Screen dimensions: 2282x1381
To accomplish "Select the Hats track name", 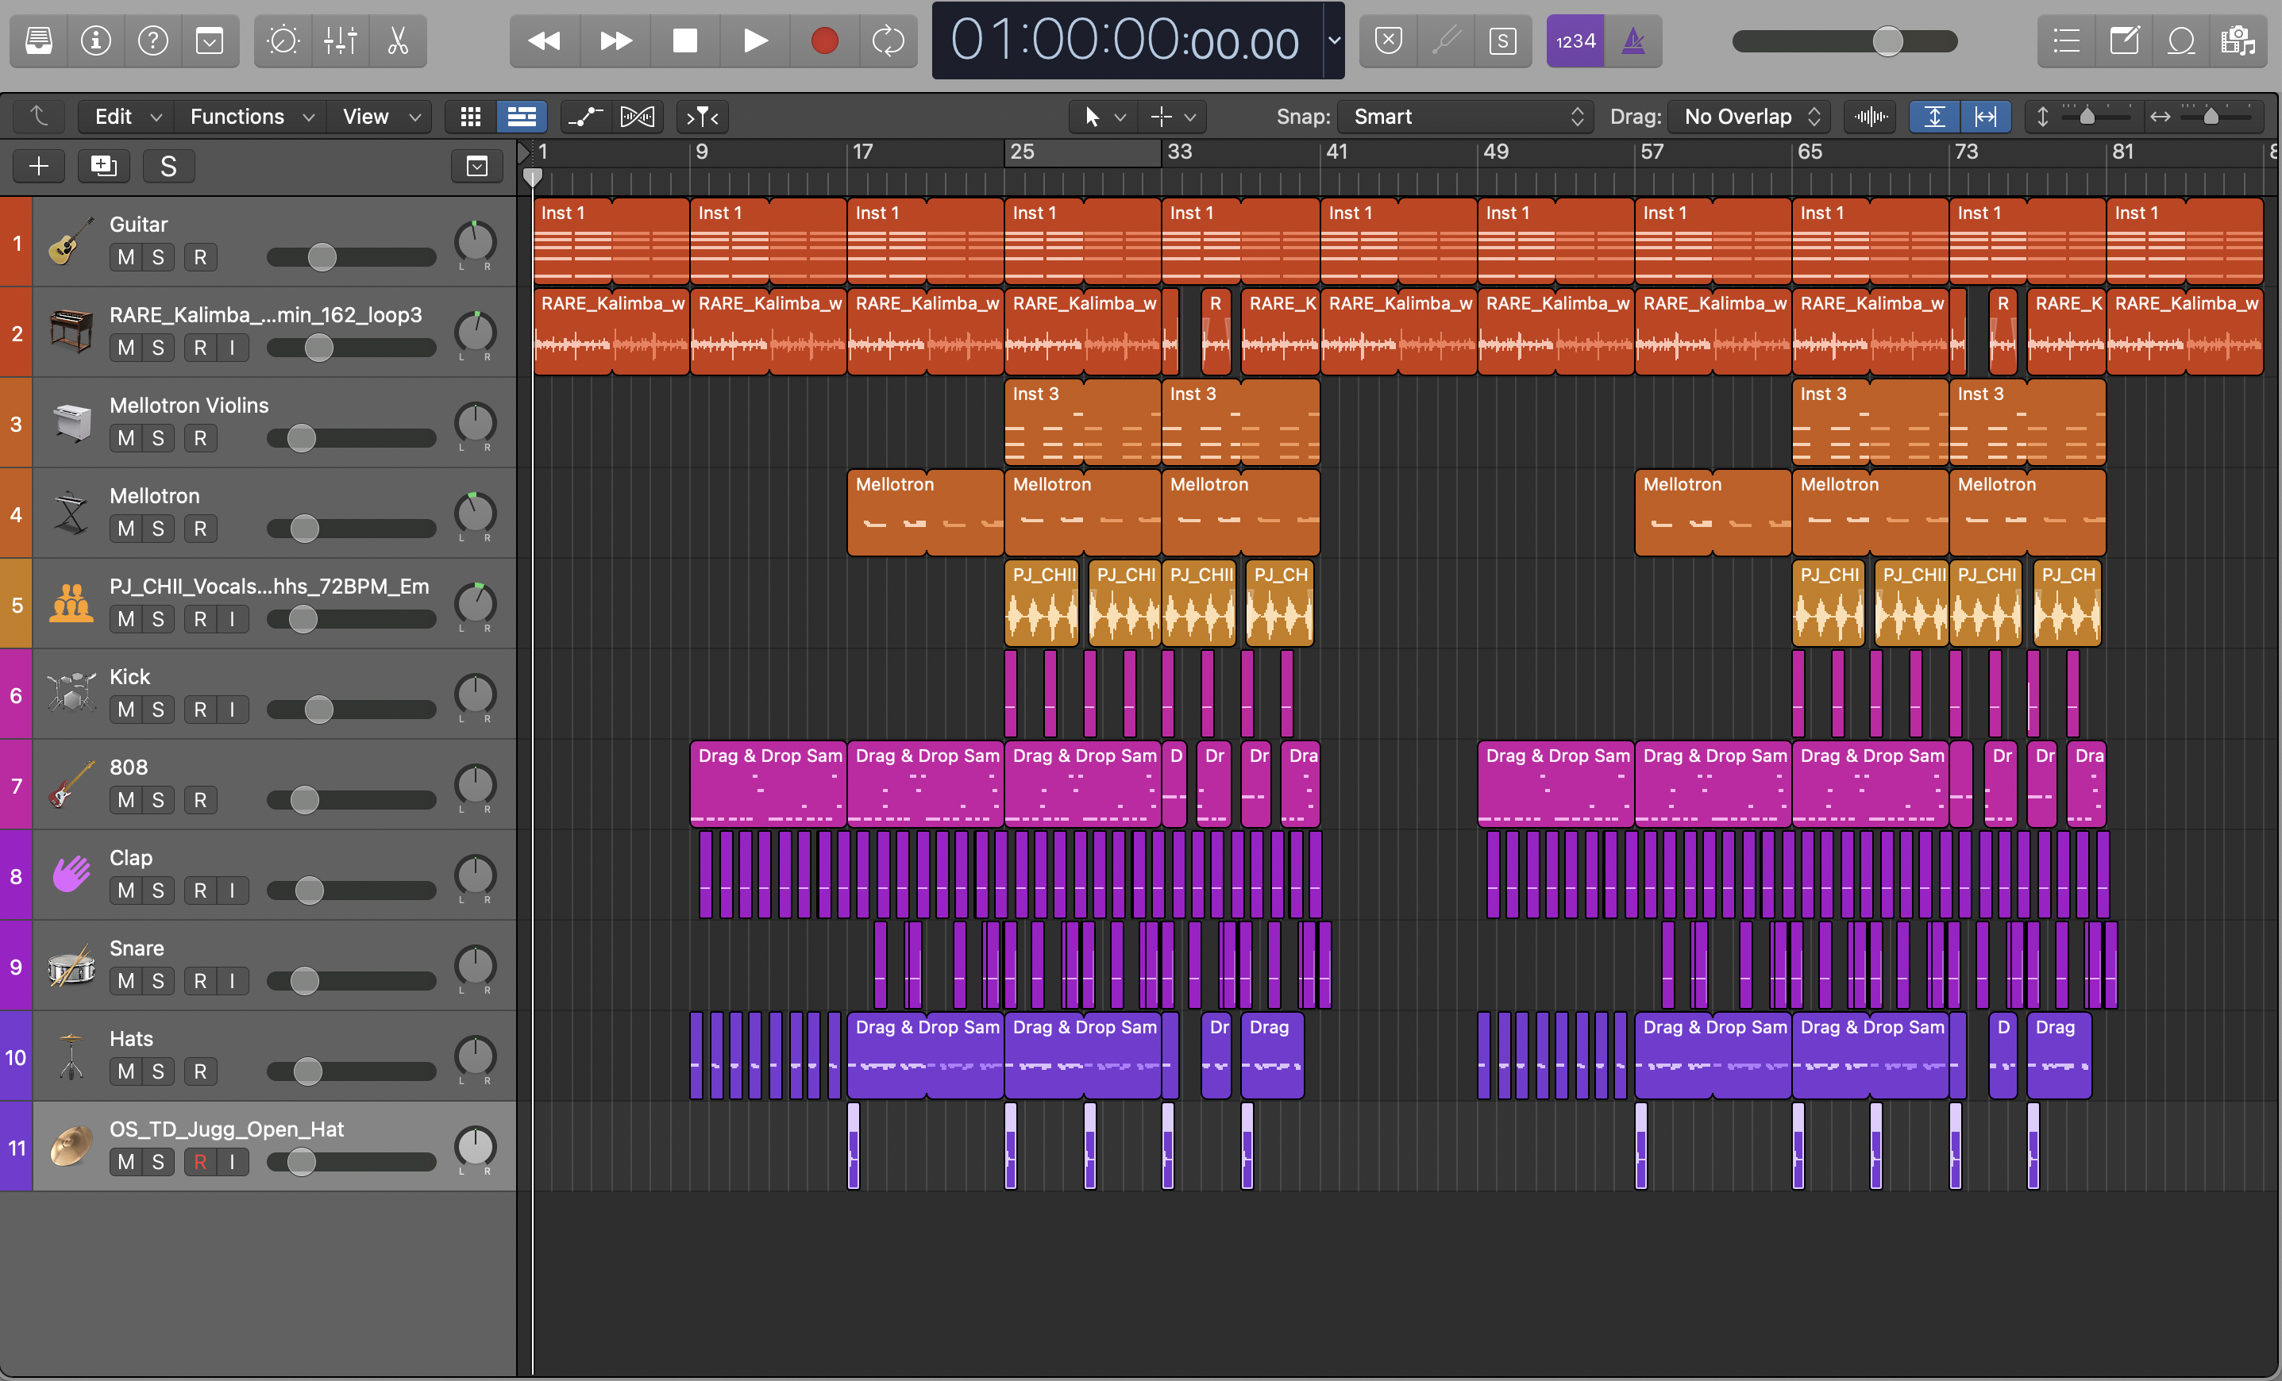I will point(132,1038).
